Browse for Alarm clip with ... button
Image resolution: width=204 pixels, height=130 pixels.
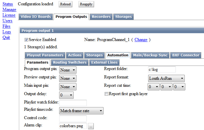[91, 126]
